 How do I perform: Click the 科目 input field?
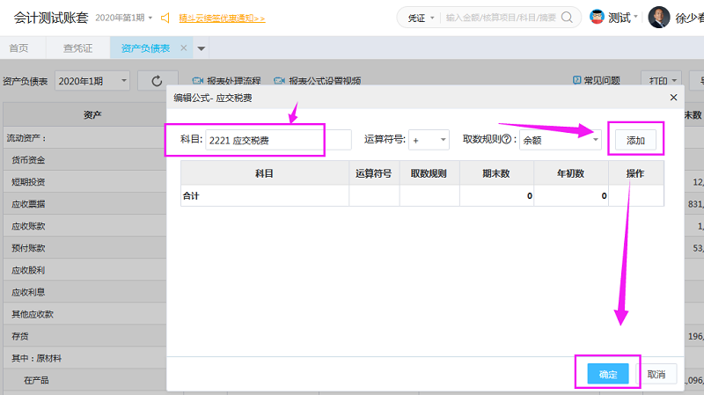point(277,140)
